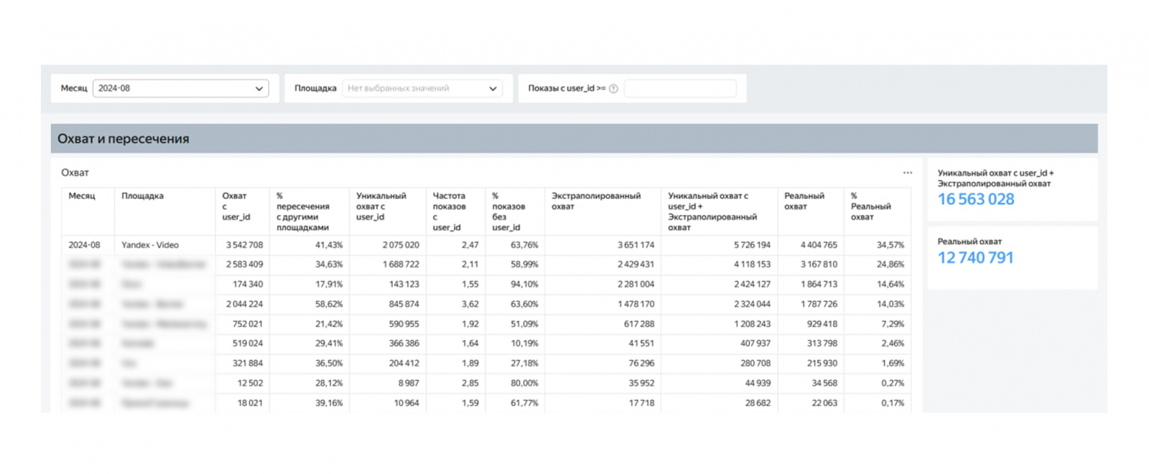Open the three-dot menu of Охват table
1149x474 pixels.
click(907, 173)
